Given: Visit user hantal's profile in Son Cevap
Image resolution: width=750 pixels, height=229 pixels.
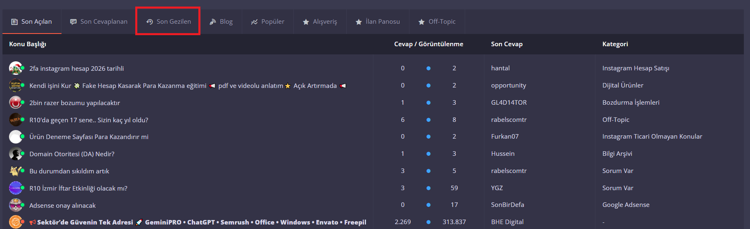Looking at the screenshot, I should click(500, 68).
